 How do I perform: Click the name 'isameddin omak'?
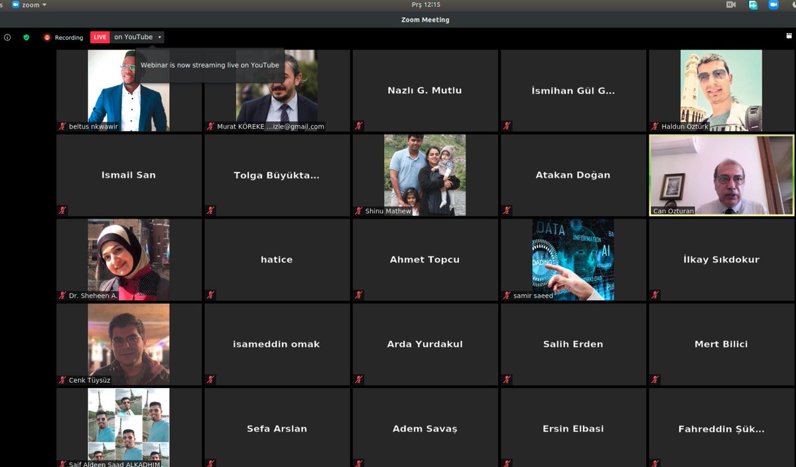(x=277, y=344)
